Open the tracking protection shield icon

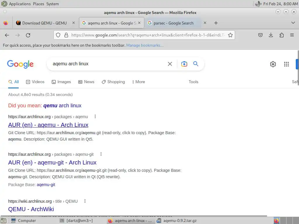point(58,35)
